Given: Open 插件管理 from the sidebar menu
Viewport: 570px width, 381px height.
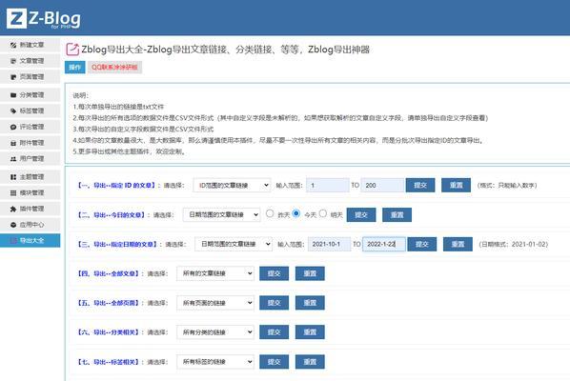Looking at the screenshot, I should [x=31, y=209].
